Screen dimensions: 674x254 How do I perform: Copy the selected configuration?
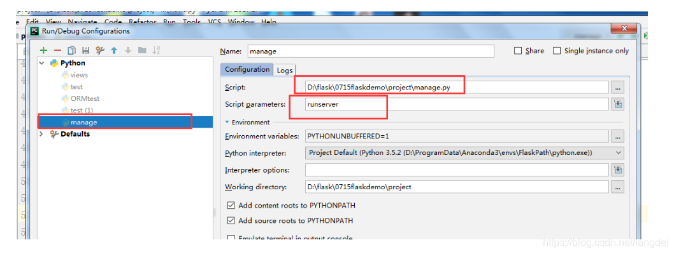pos(72,51)
